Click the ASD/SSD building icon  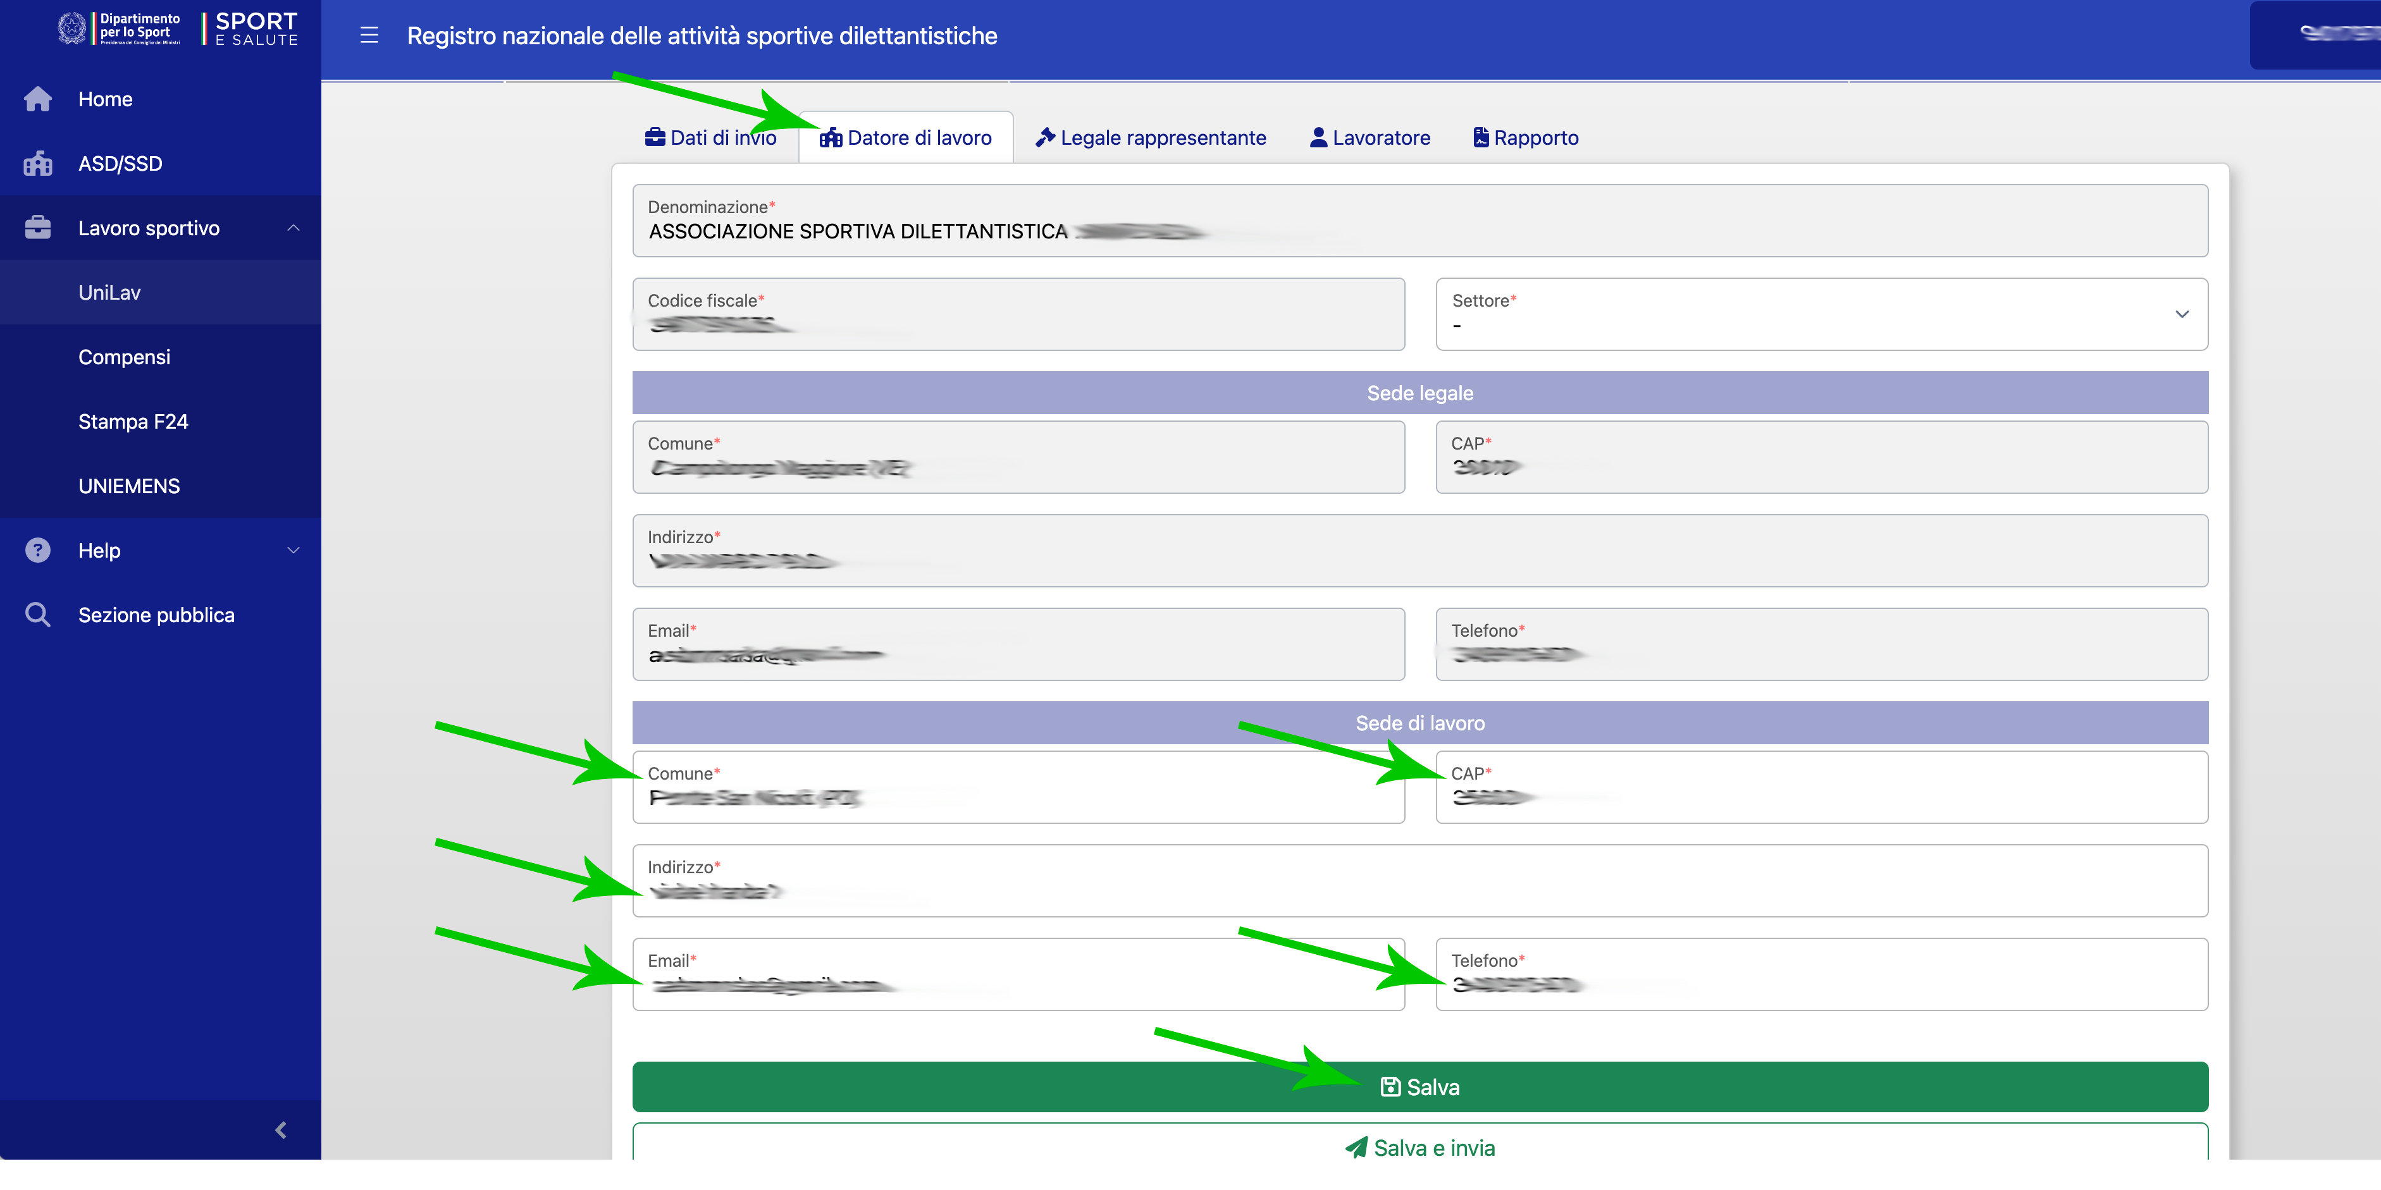[38, 164]
